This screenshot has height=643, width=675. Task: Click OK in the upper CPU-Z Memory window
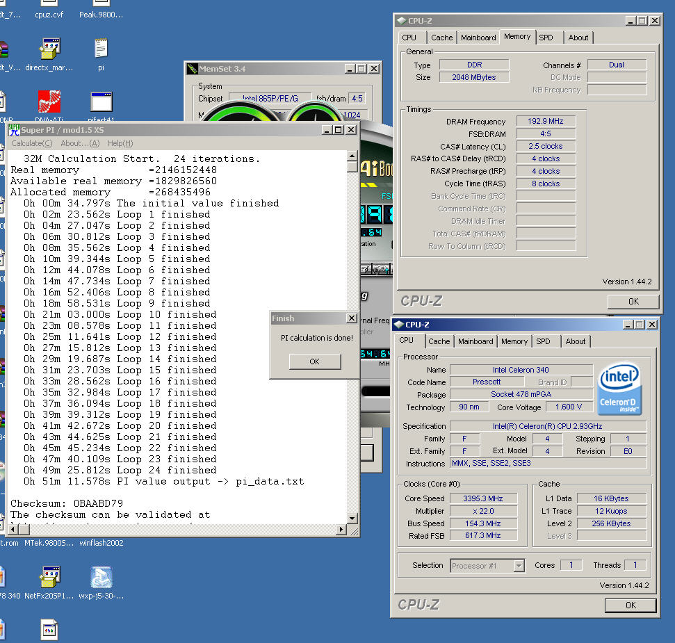click(633, 302)
